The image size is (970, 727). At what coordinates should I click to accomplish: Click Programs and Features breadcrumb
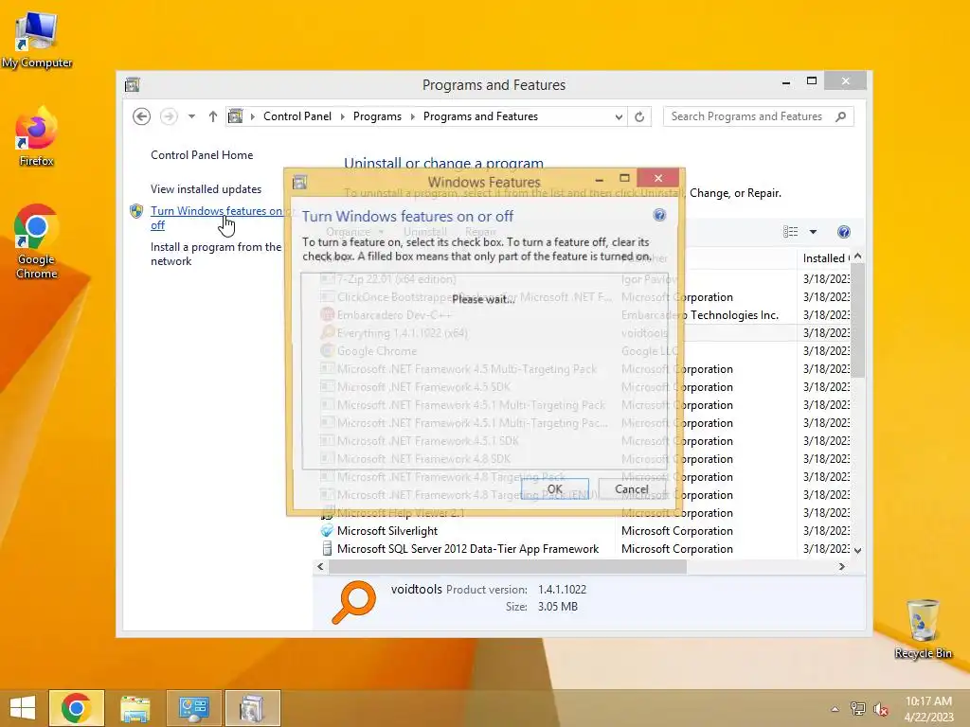tap(480, 116)
